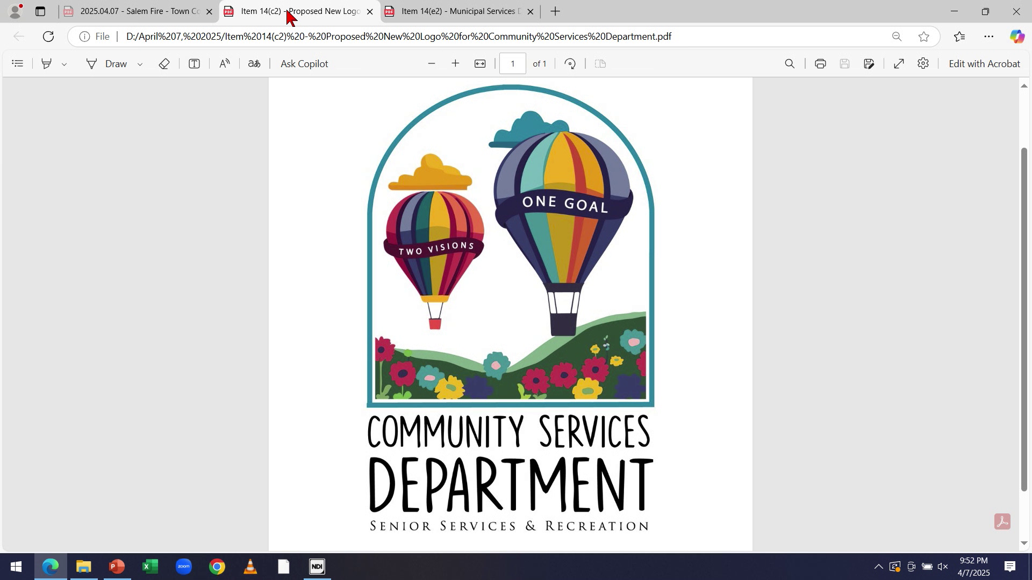Click the vertical scrollbar thumb
Image resolution: width=1032 pixels, height=580 pixels.
1024,320
